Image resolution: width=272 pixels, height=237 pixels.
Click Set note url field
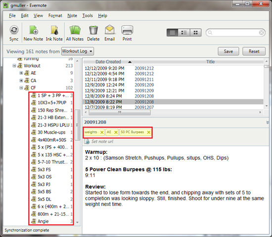point(102,142)
